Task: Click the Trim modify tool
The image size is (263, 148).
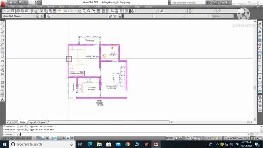Action: pos(260,61)
